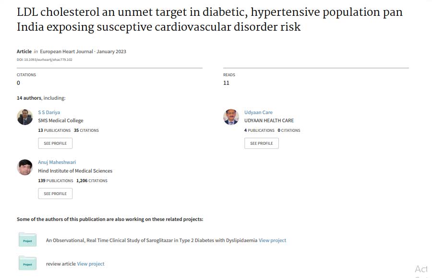
Task: View project link for review article
Action: pyautogui.click(x=91, y=264)
